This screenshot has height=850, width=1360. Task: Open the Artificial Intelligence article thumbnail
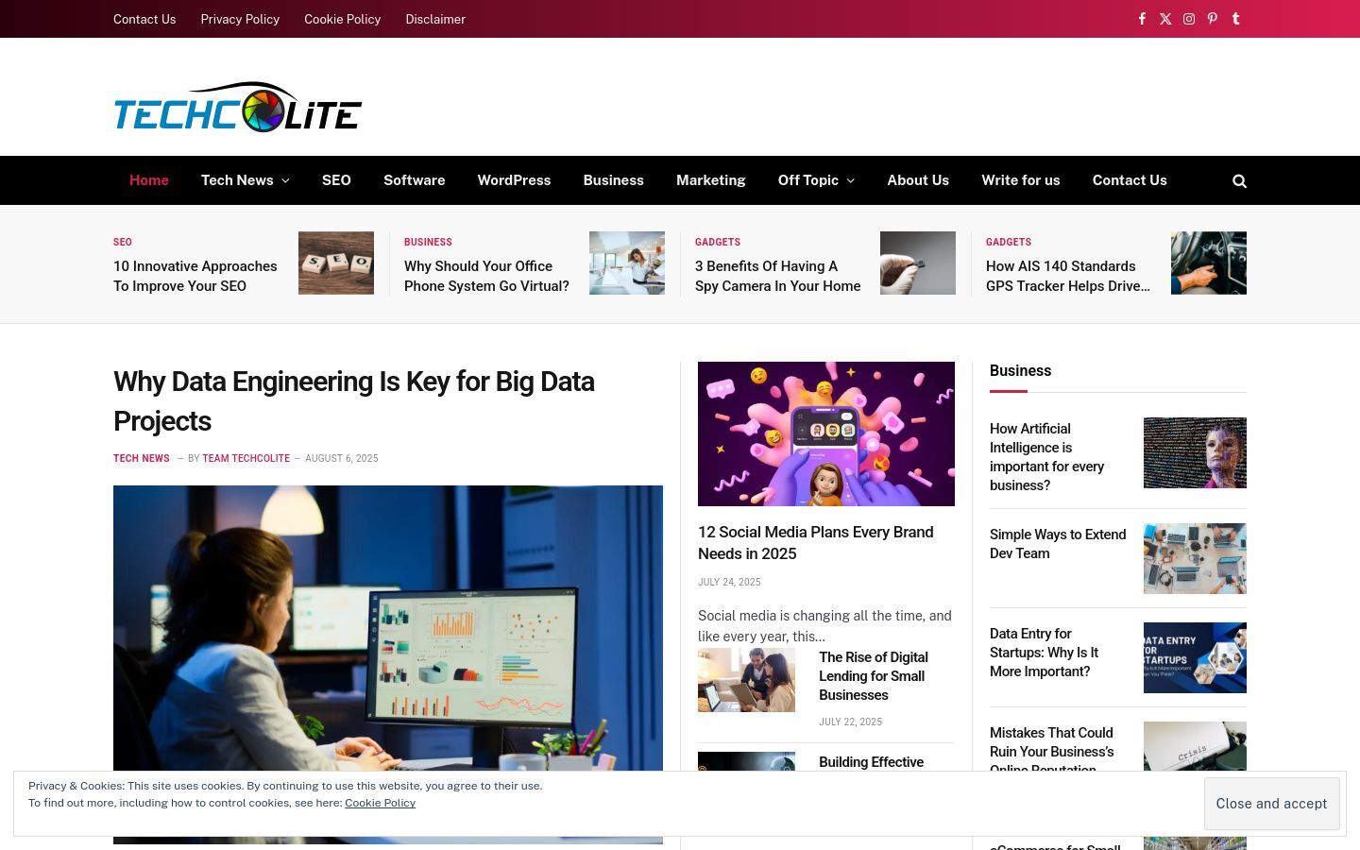click(x=1195, y=452)
